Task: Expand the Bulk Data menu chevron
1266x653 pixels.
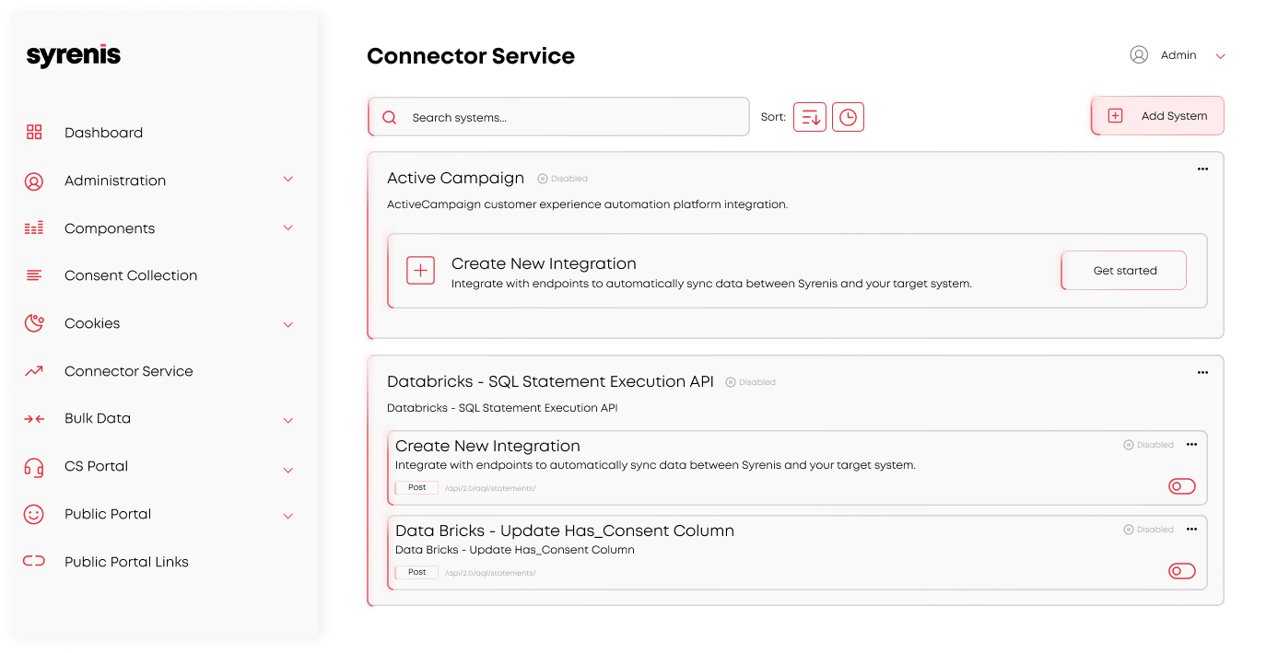Action: pyautogui.click(x=288, y=420)
